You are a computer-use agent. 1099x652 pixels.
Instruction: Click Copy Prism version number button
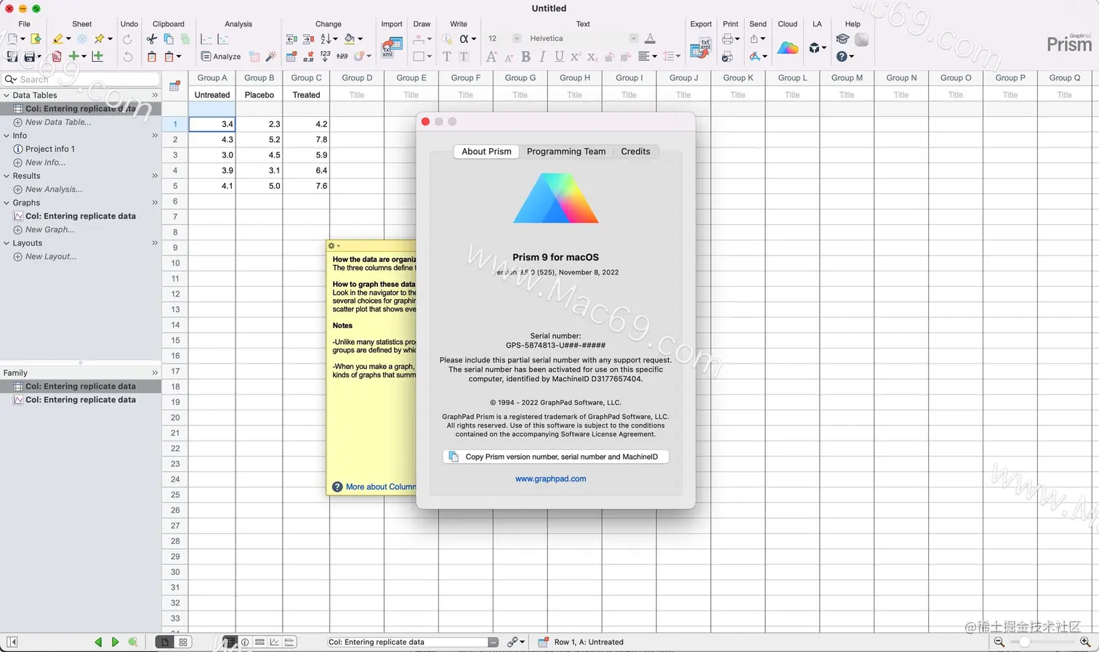(555, 457)
